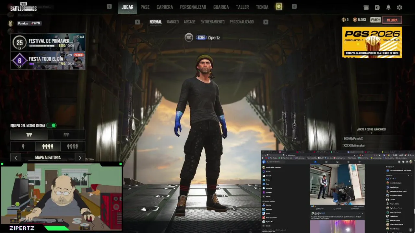
Task: Open Facebook notifications bell
Action: pos(407,162)
